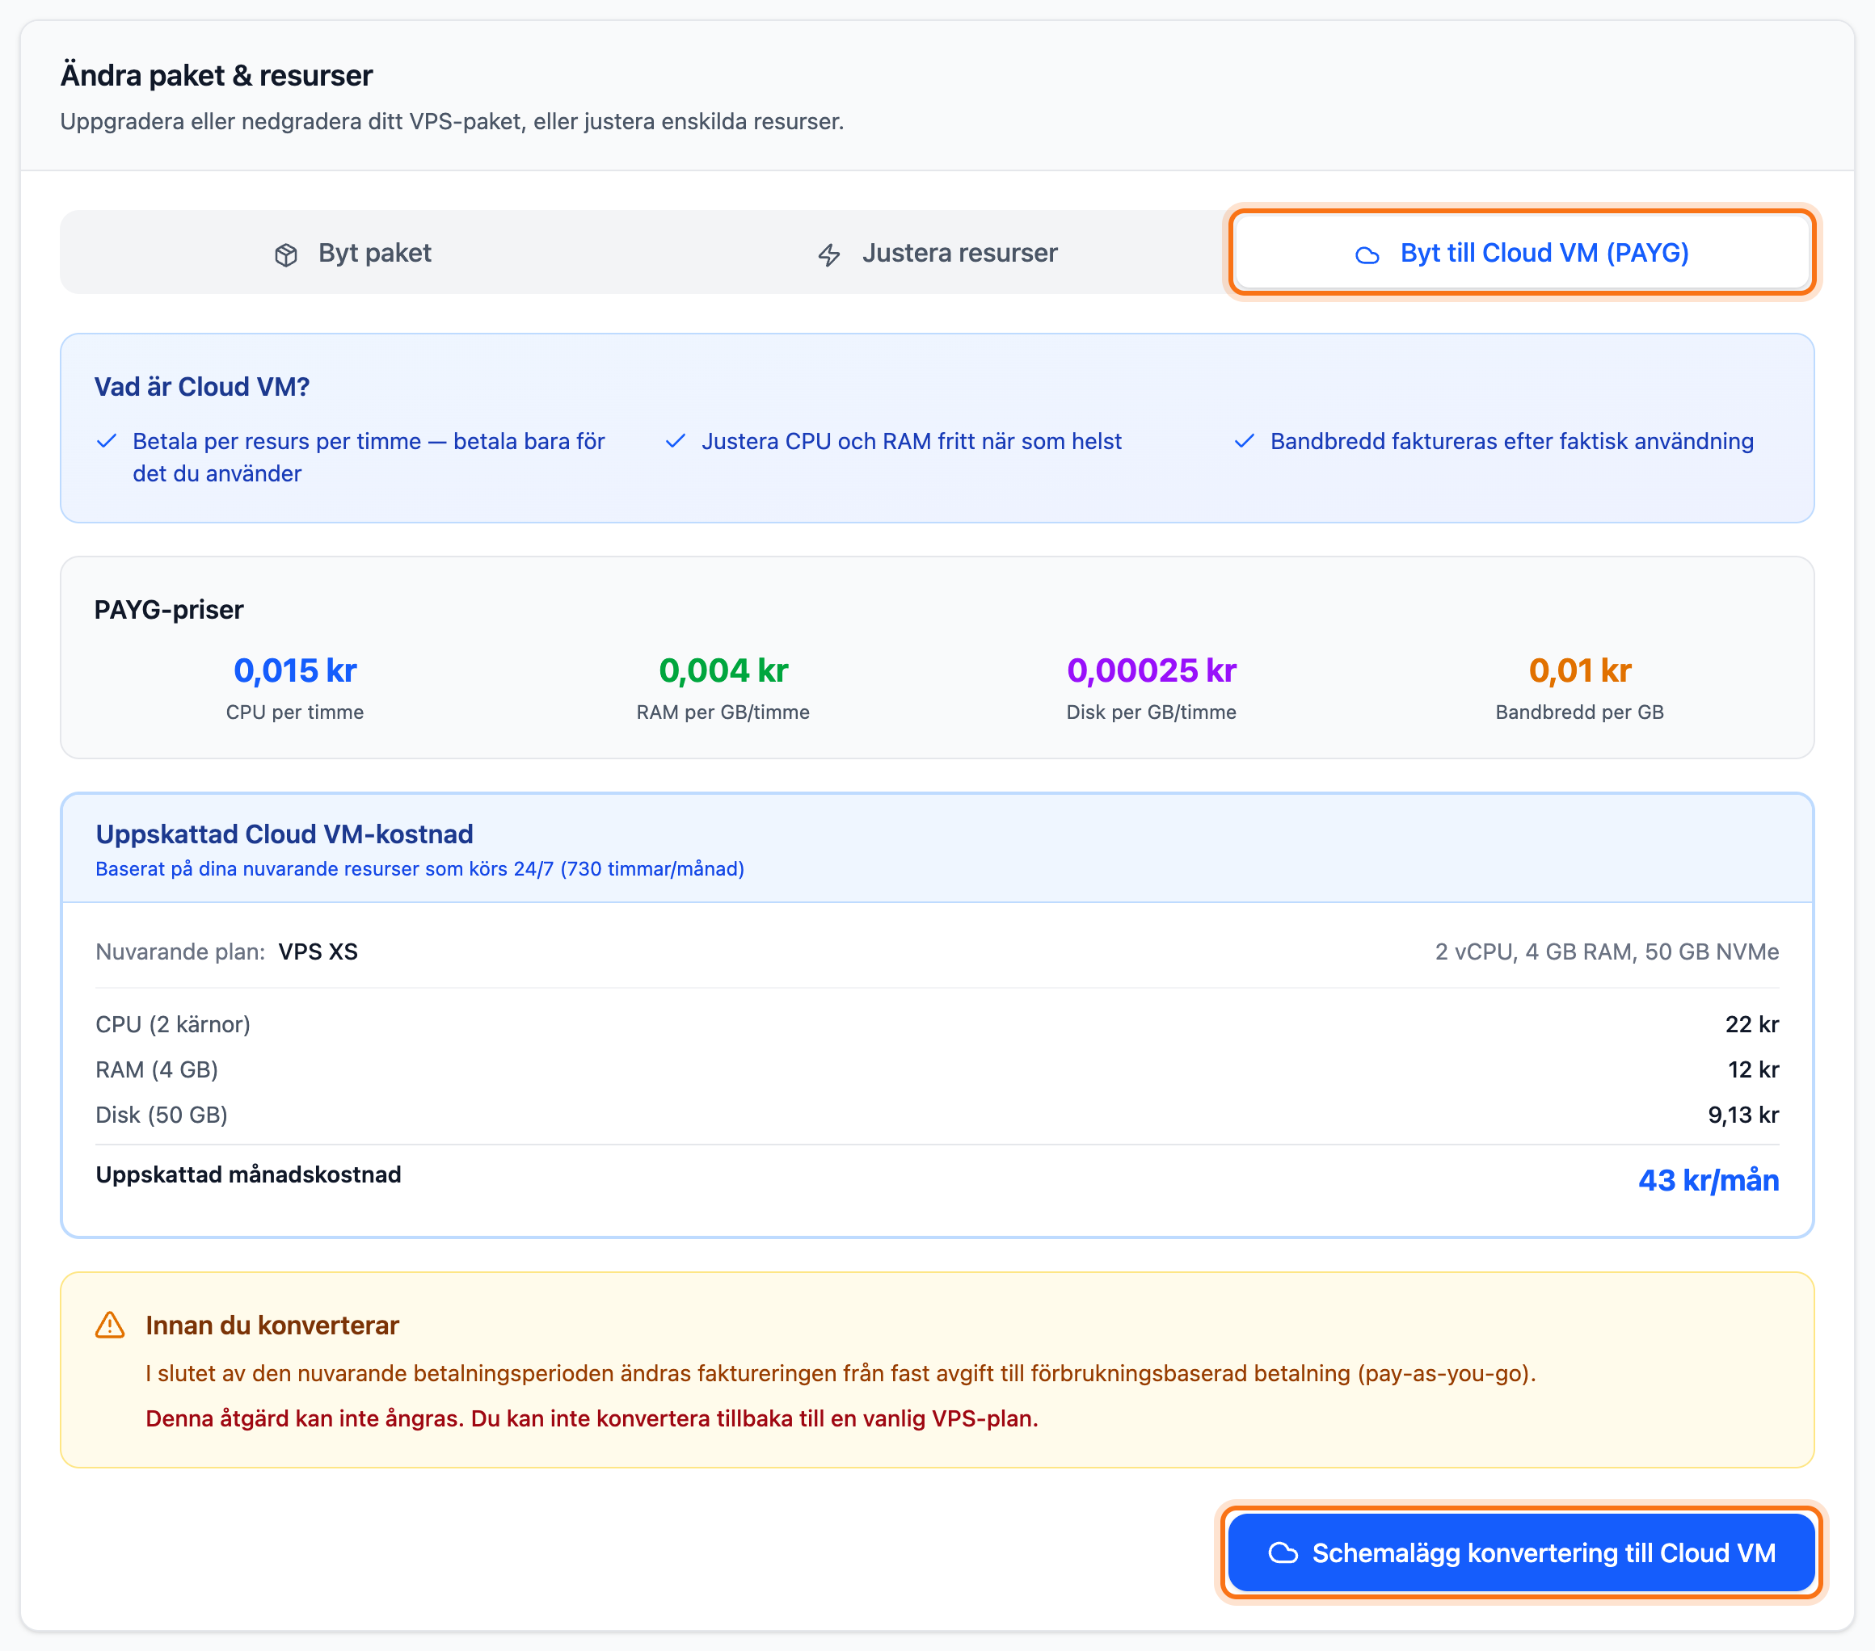The width and height of the screenshot is (1875, 1651).
Task: Click the cloud icon on the Schemalägg button
Action: 1283,1553
